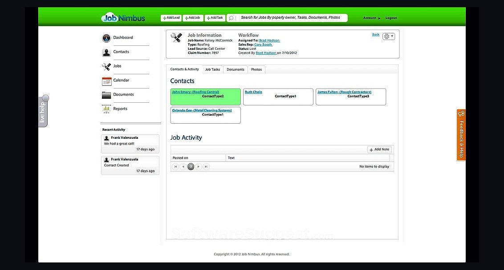504x270 pixels.
Task: Click the Job Information tools icon
Action: 176,37
